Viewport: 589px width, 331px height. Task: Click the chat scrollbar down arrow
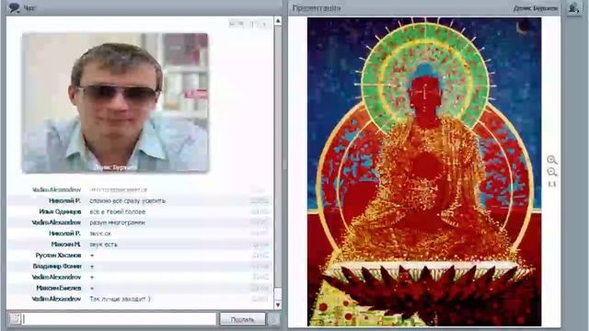click(x=278, y=305)
